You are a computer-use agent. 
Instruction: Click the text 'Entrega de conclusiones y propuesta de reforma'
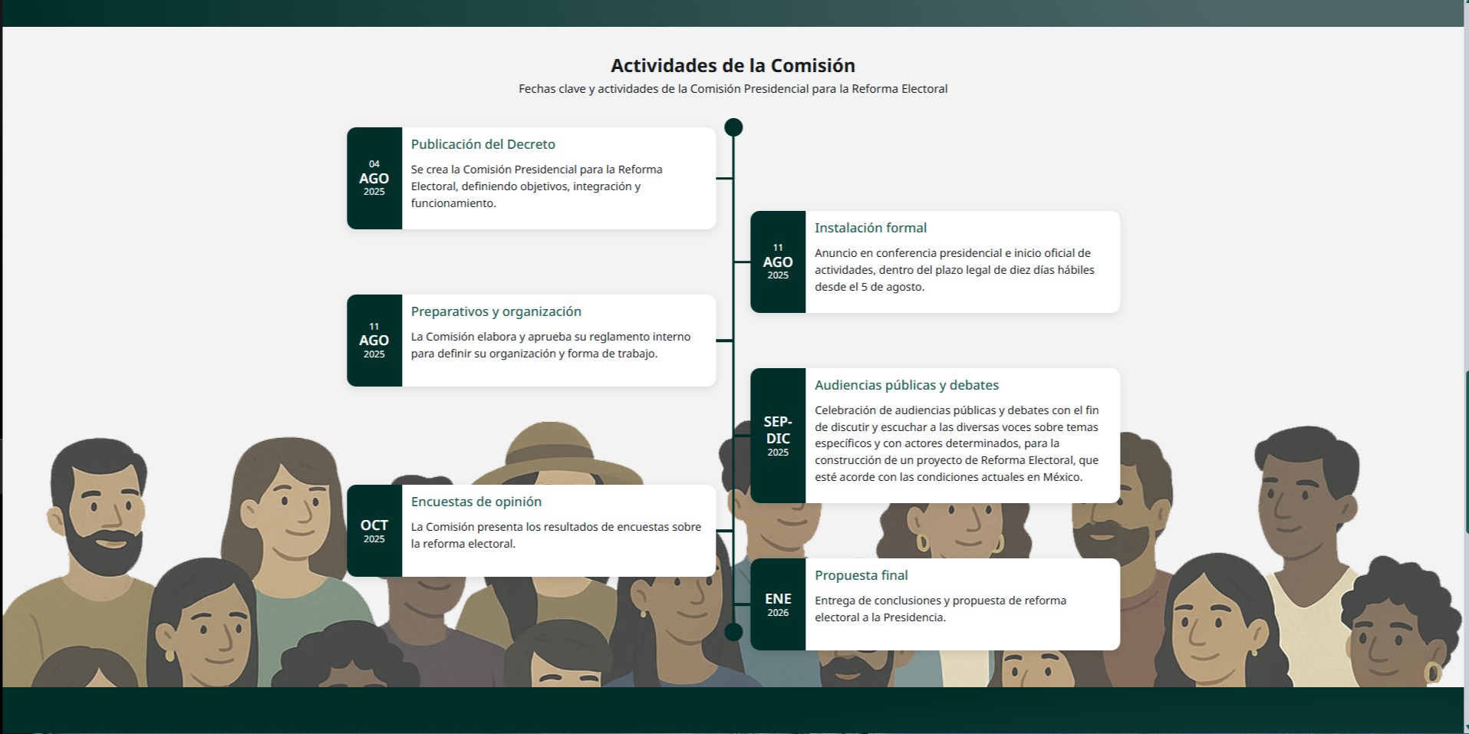pos(940,601)
